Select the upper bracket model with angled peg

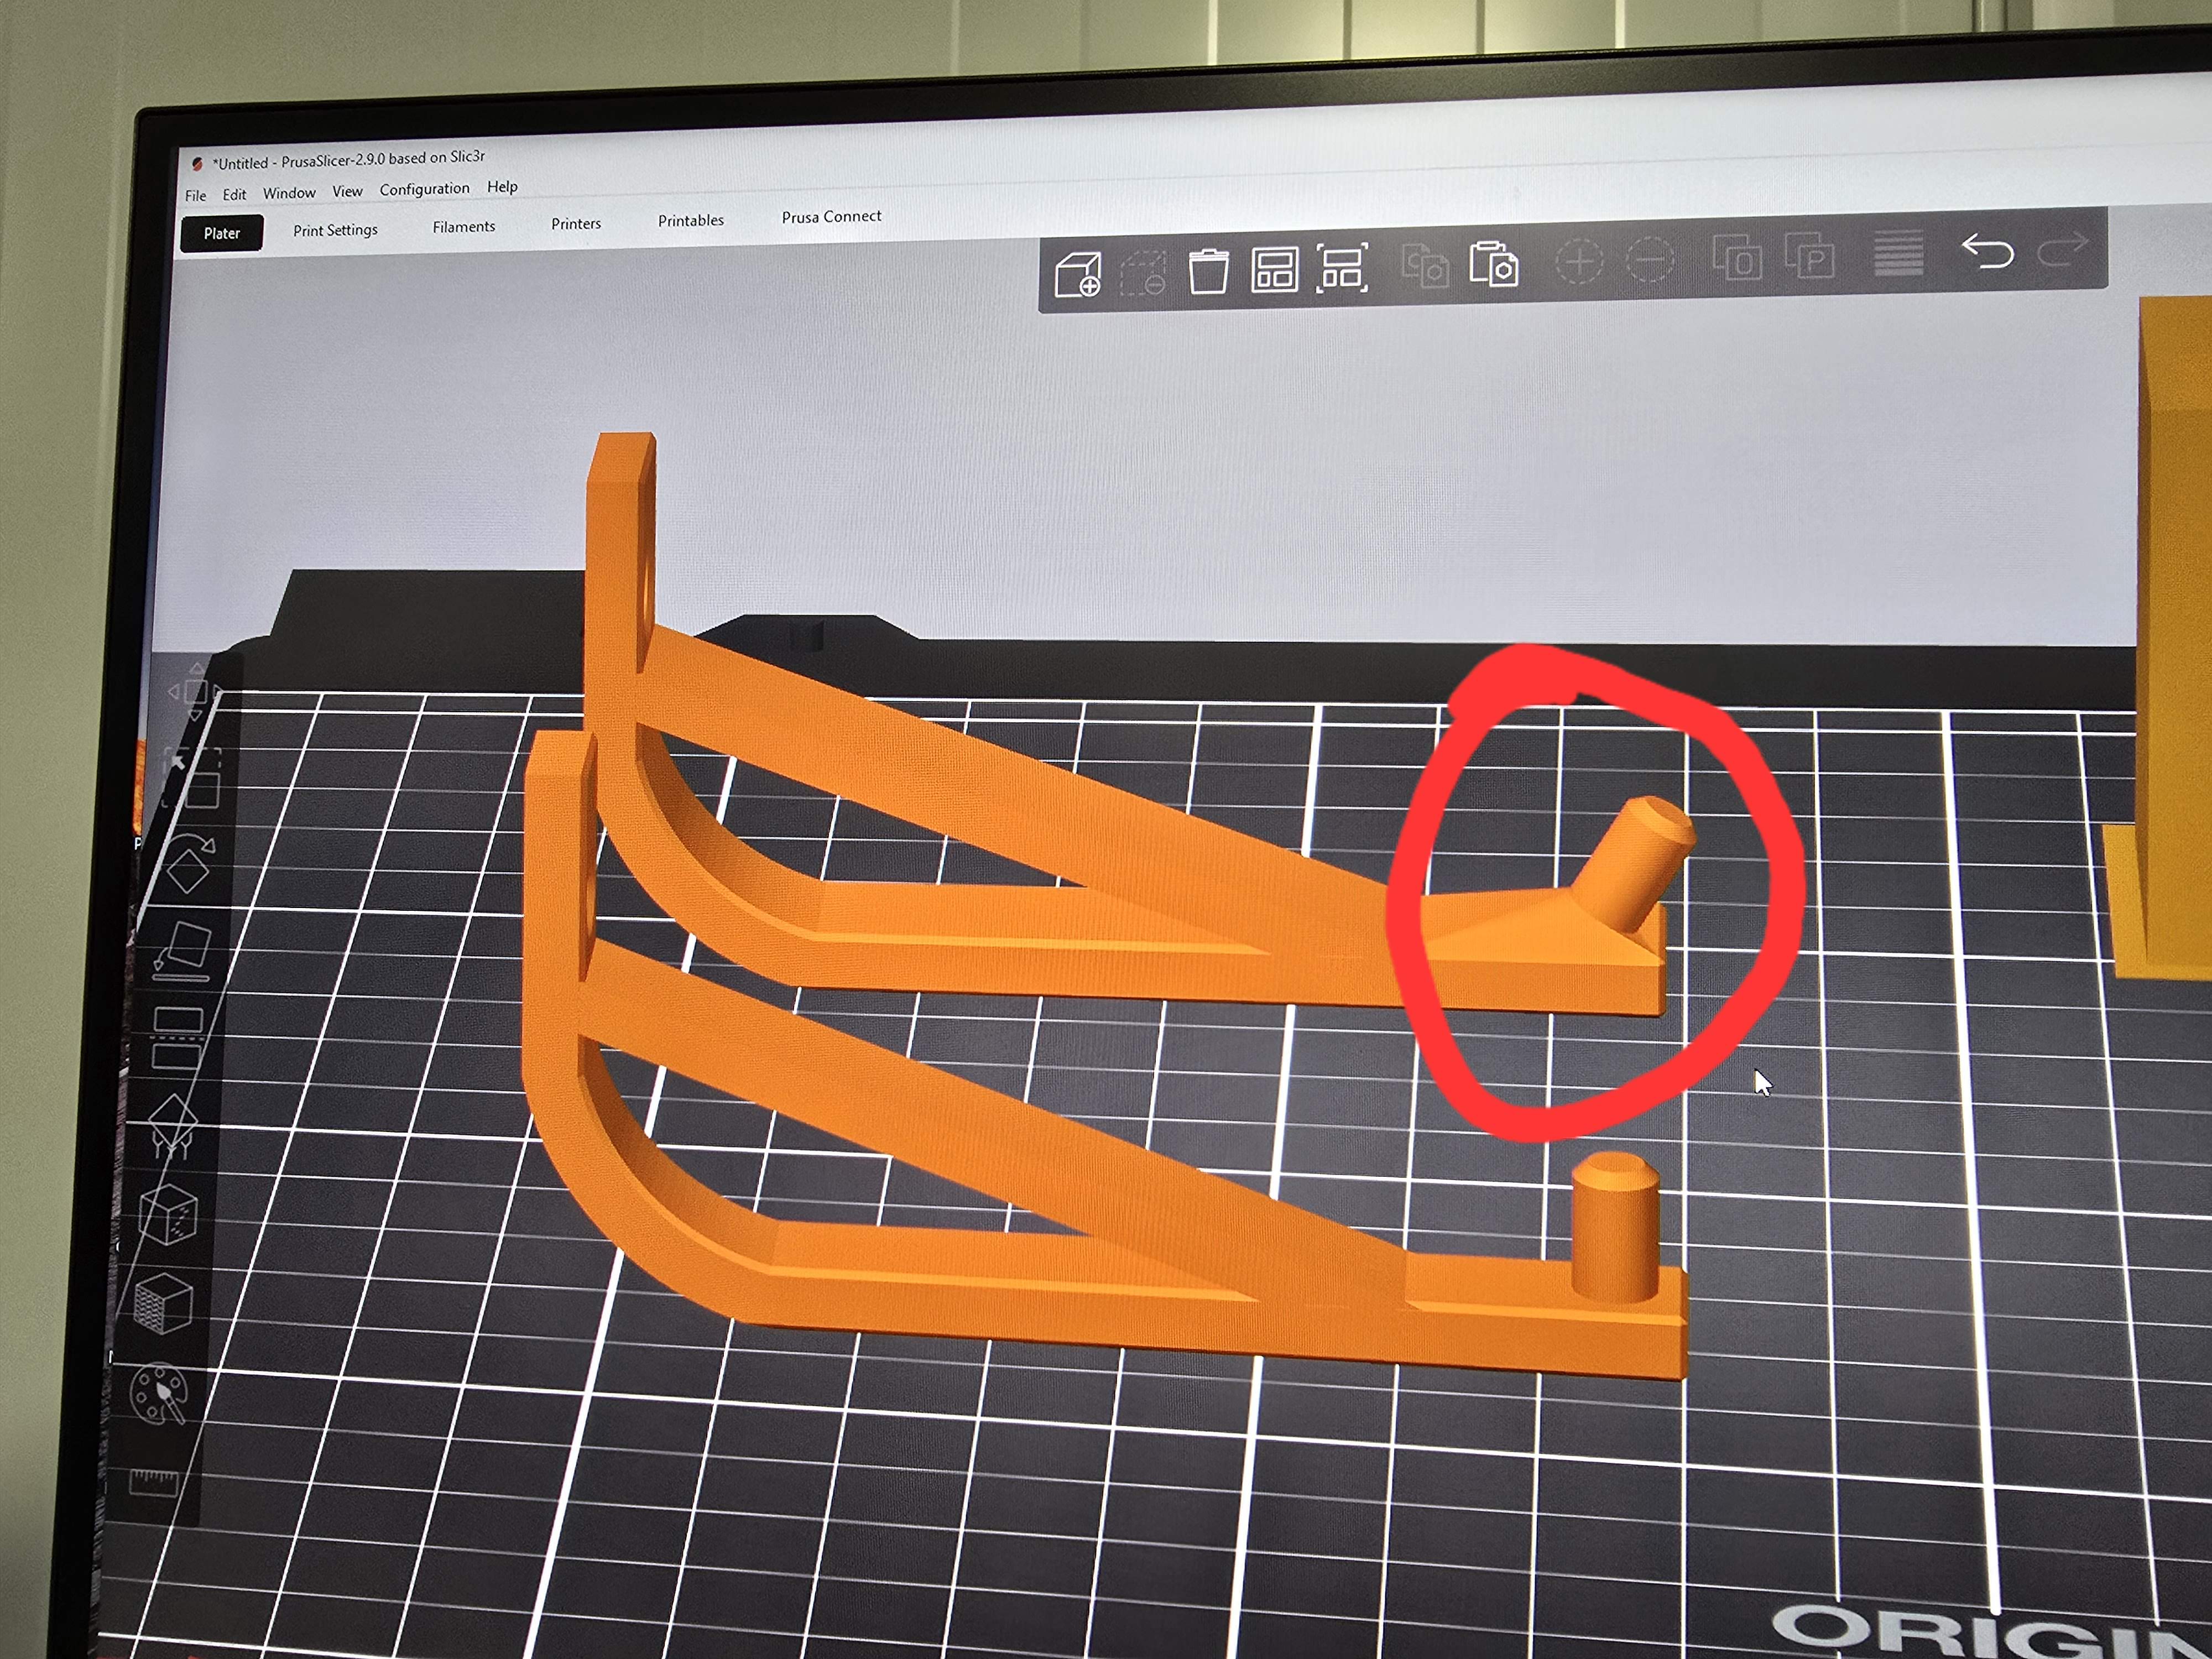point(1000,830)
